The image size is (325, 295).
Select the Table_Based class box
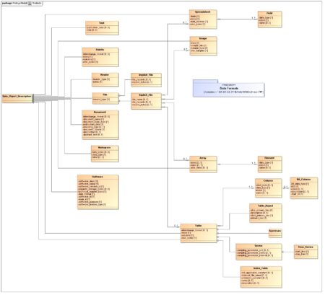tap(265, 213)
